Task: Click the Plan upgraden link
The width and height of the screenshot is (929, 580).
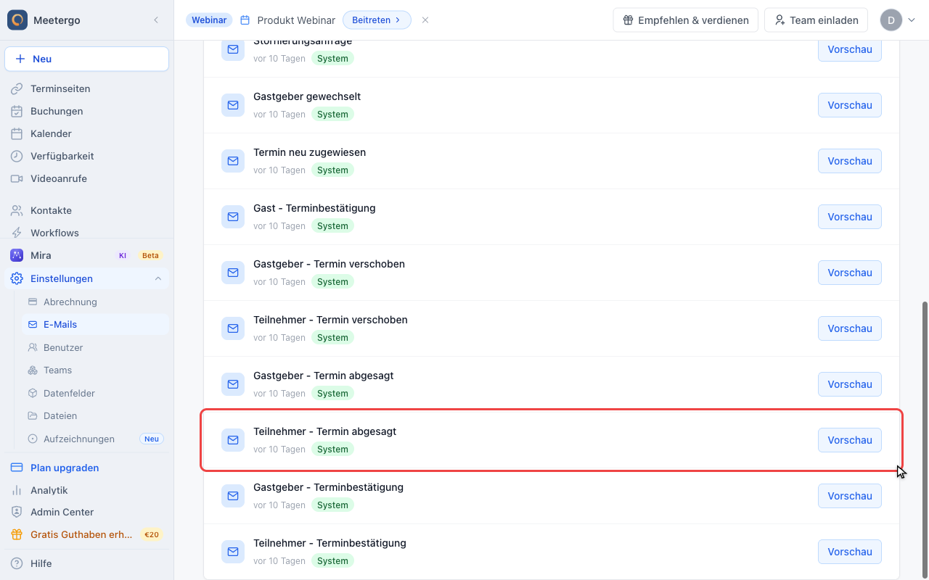Action: [65, 468]
